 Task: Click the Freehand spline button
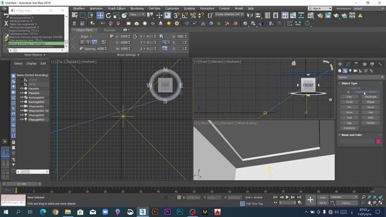point(349,128)
